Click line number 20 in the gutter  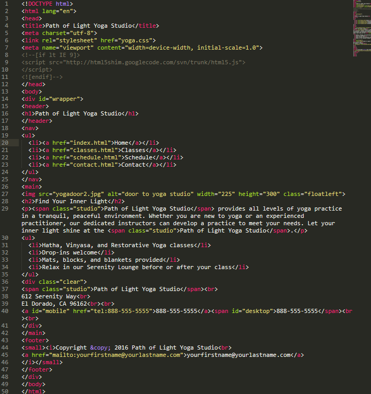tap(5, 143)
